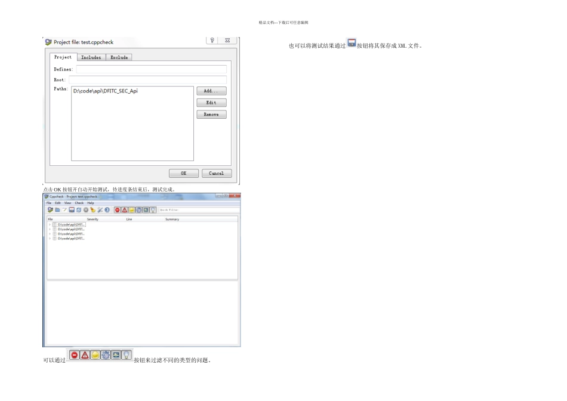This screenshot has height=401, width=567.
Task: Toggle portability gear filter in Cppcheck window toolbar
Action: coord(138,209)
